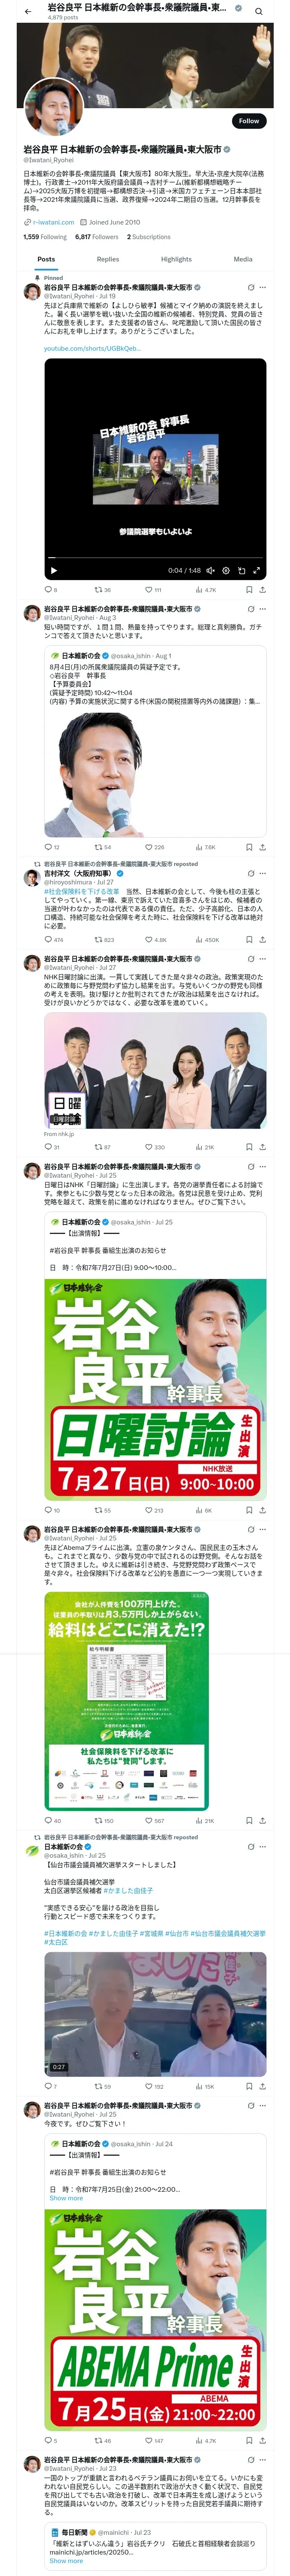Play the pinned video

tap(54, 570)
